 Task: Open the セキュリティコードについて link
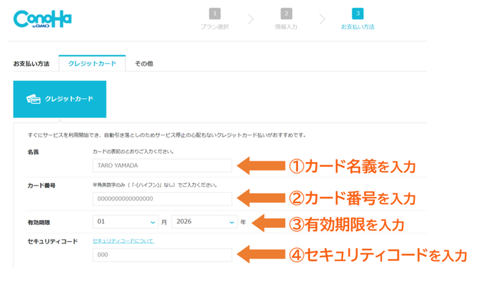click(123, 241)
